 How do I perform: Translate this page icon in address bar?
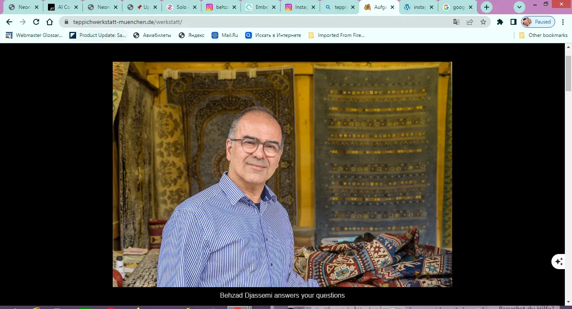(x=456, y=22)
